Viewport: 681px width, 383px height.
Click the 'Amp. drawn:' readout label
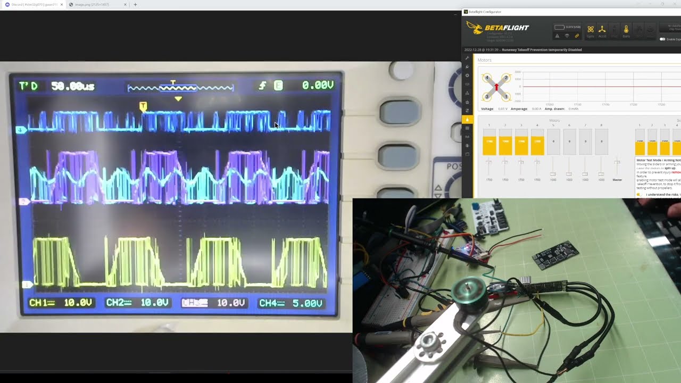[555, 109]
